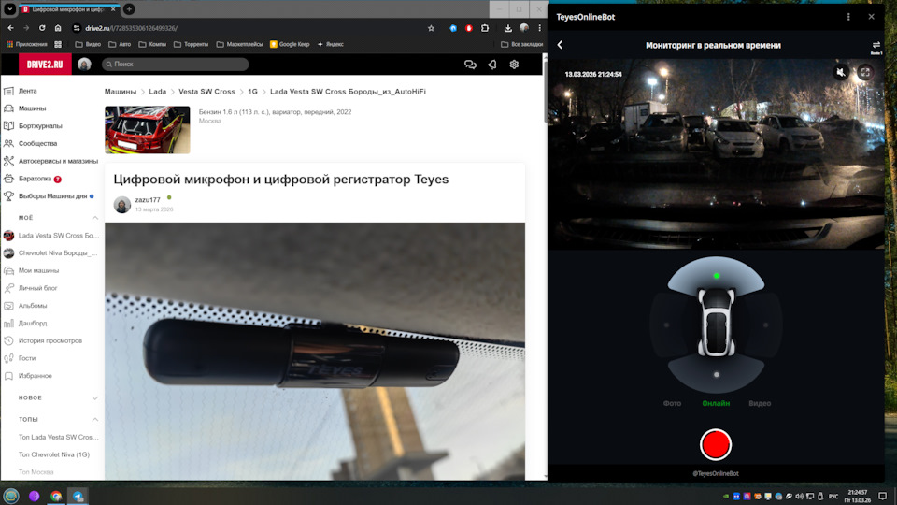Click the Vesta SW Cross breadcrumb
Screen dimensions: 897x505
coord(206,92)
